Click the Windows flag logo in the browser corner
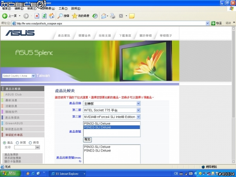Viewport: 236px width, 177px height. [x=232, y=8]
